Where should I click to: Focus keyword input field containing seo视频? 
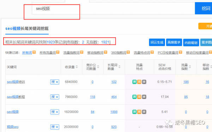pyautogui.click(x=113, y=9)
